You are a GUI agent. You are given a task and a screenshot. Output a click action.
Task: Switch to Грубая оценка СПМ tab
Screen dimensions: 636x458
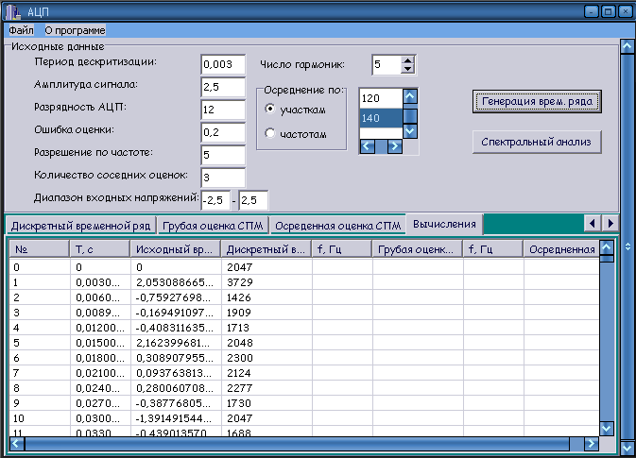[x=213, y=226]
